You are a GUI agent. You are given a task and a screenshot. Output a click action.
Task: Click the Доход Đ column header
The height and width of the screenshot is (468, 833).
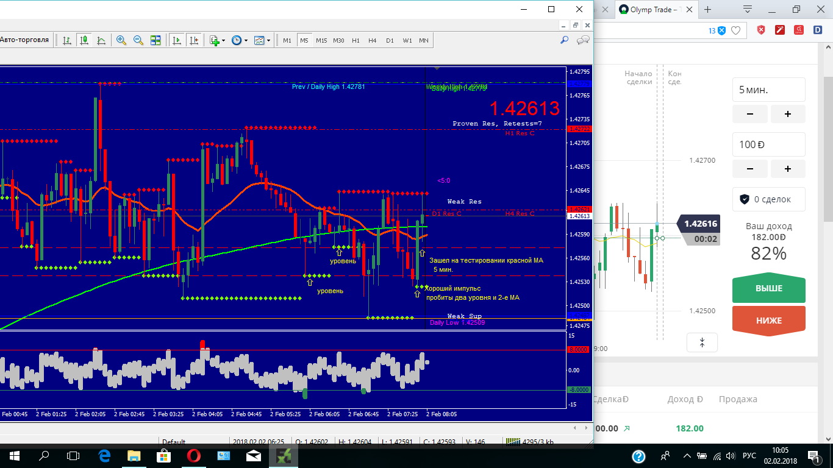pos(685,399)
